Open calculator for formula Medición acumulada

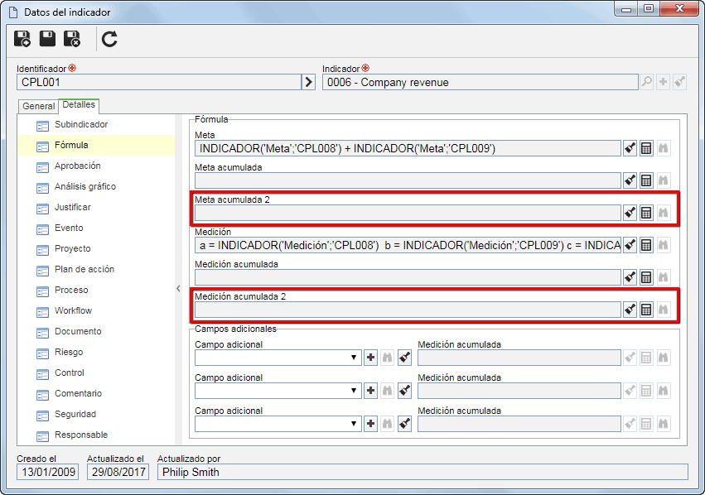click(x=646, y=277)
